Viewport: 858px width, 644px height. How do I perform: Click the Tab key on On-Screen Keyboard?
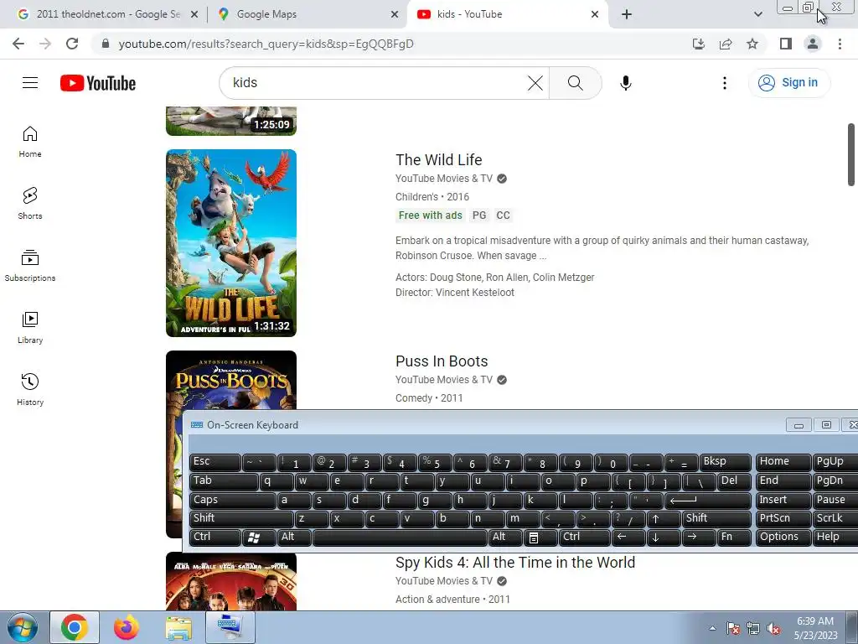click(223, 481)
